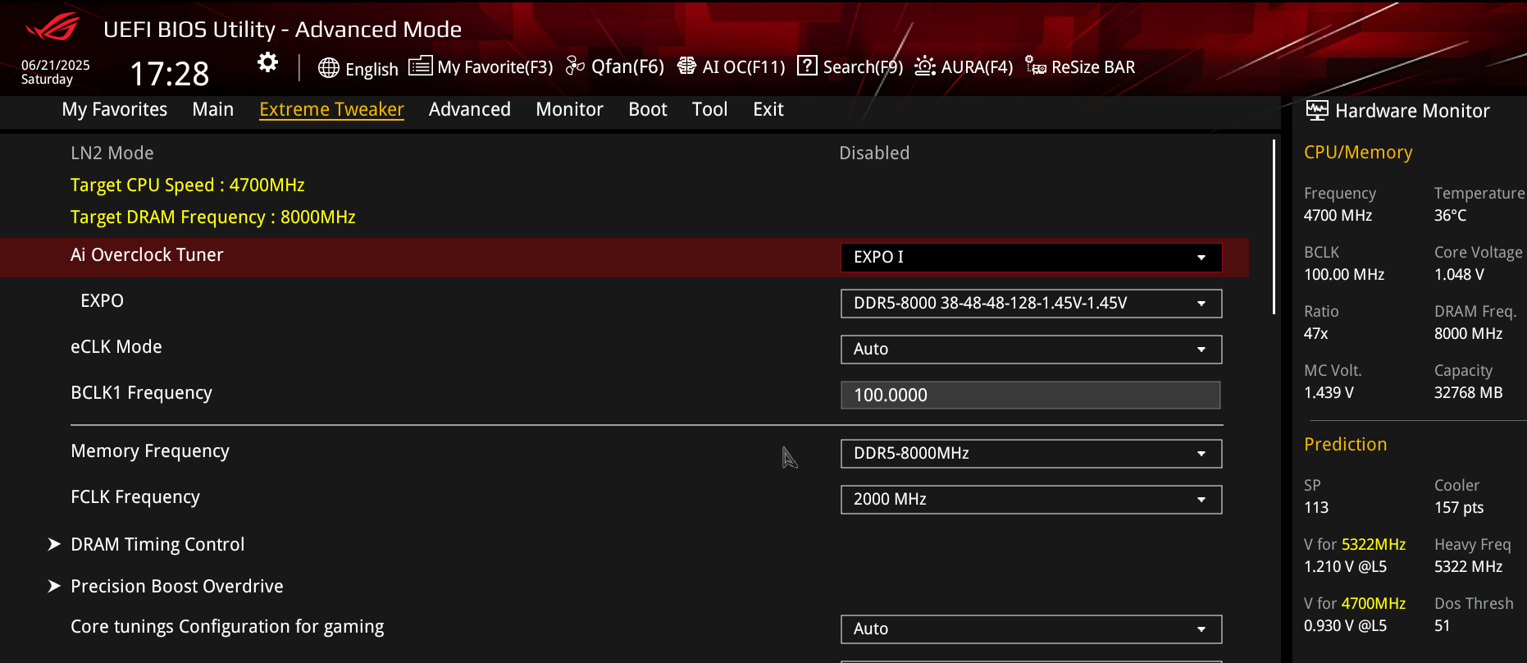Screen dimensions: 1527x663
Task: Click the BCLK1 Frequency input field
Action: pyautogui.click(x=1030, y=395)
